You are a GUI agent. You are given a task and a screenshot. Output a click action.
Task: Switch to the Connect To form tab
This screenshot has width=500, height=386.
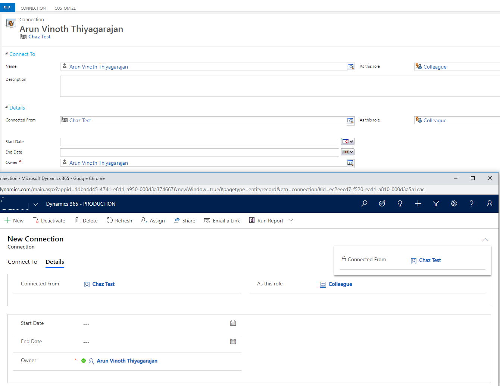(23, 262)
